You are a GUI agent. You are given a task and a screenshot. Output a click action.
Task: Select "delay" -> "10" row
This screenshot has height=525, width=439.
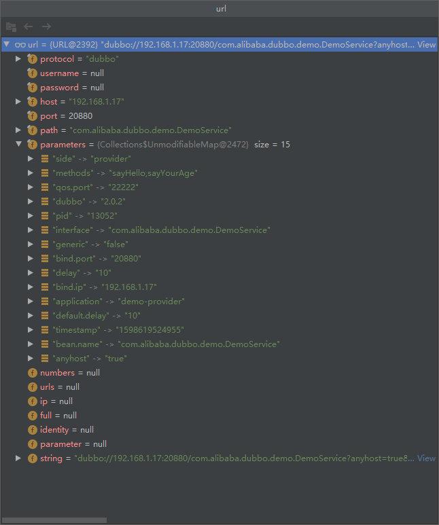point(219,273)
